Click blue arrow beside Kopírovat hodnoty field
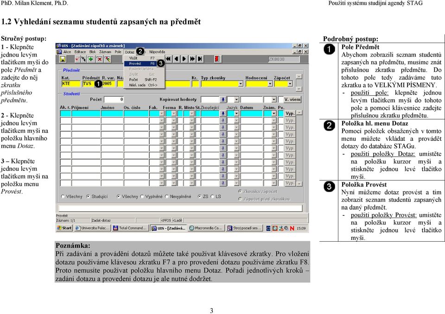This screenshot has width=445, height=314. coord(223,100)
